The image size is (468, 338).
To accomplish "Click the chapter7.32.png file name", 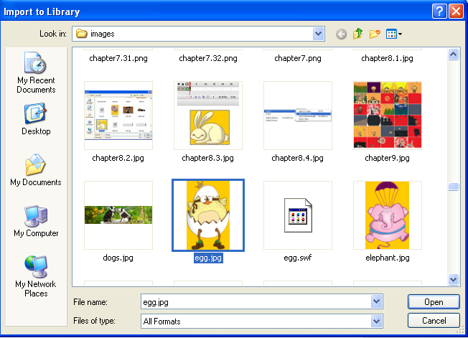I will [x=208, y=58].
